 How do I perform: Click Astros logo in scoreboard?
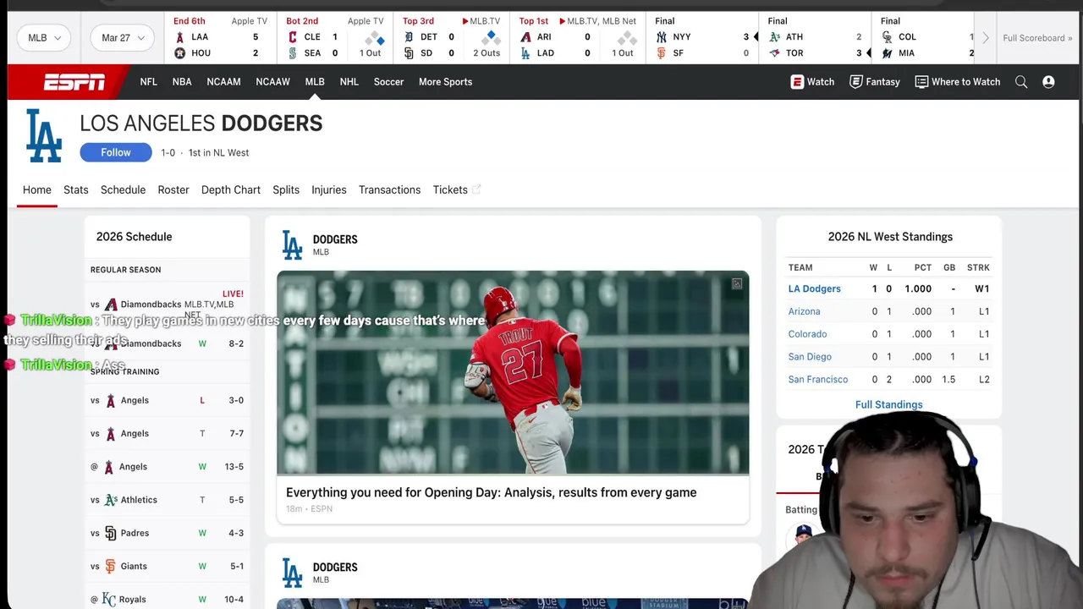click(179, 53)
